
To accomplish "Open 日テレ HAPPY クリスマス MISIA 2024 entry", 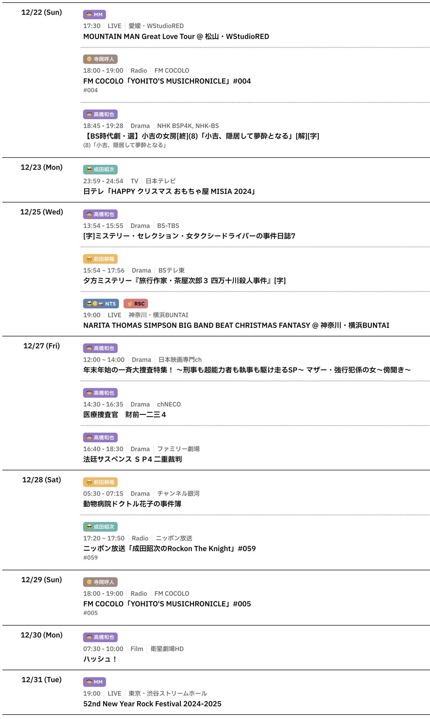I will 169,191.
